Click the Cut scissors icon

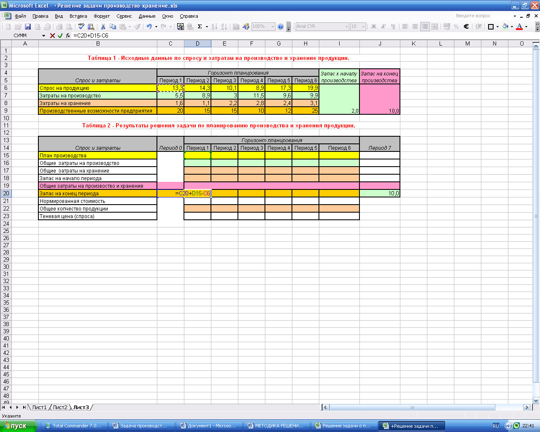click(103, 27)
